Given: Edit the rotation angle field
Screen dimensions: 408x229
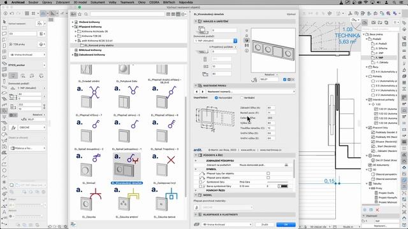Looking at the screenshot, I should click(x=268, y=80).
